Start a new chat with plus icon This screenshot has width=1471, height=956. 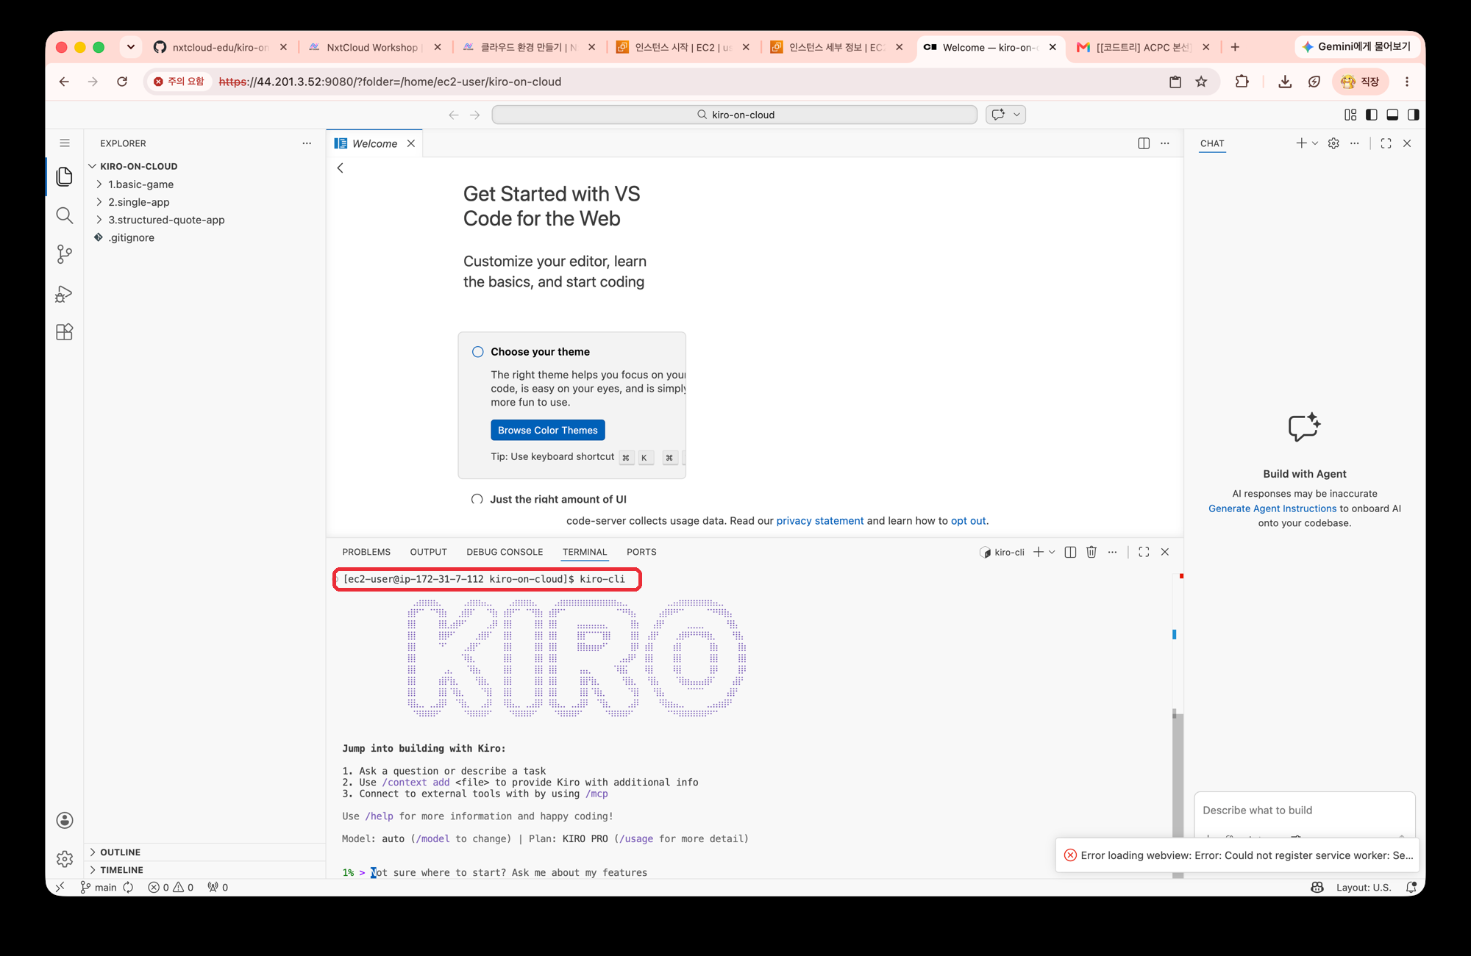click(1301, 143)
